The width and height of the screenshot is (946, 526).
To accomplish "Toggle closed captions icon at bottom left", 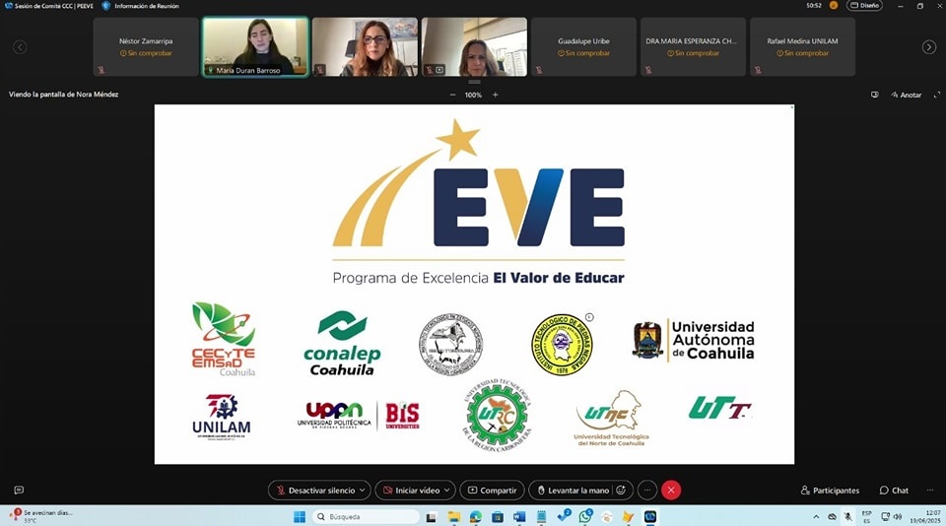I will [x=19, y=491].
